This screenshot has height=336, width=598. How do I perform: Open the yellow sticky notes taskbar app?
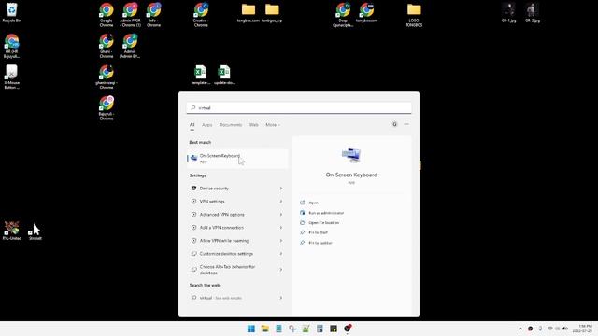(334, 329)
